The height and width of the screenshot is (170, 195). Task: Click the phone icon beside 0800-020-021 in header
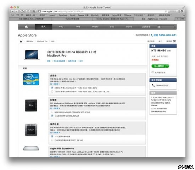[152, 35]
